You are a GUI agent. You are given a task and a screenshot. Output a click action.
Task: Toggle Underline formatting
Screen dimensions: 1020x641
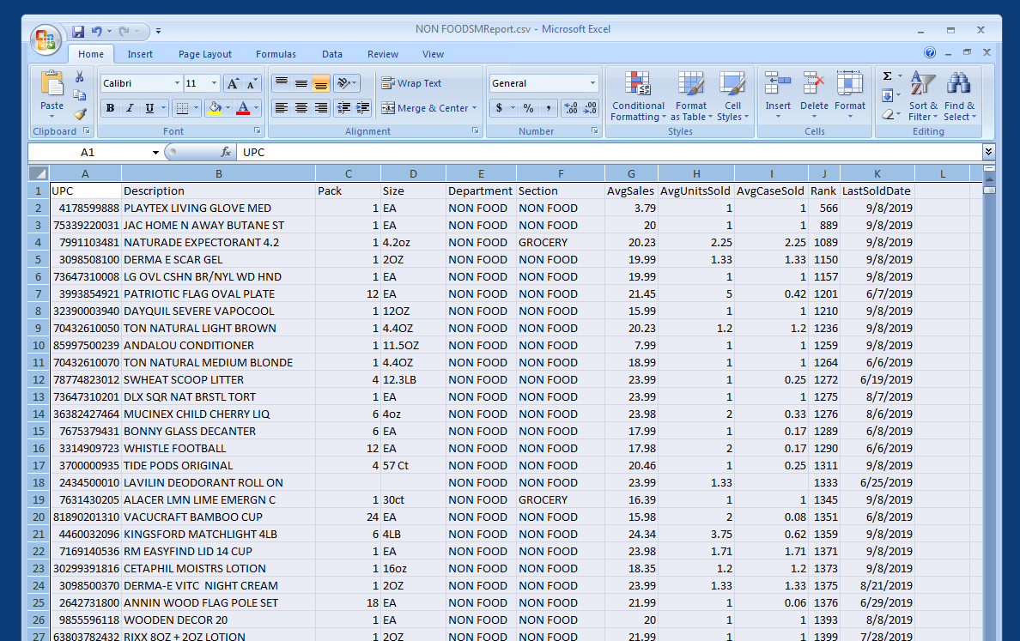coord(149,108)
